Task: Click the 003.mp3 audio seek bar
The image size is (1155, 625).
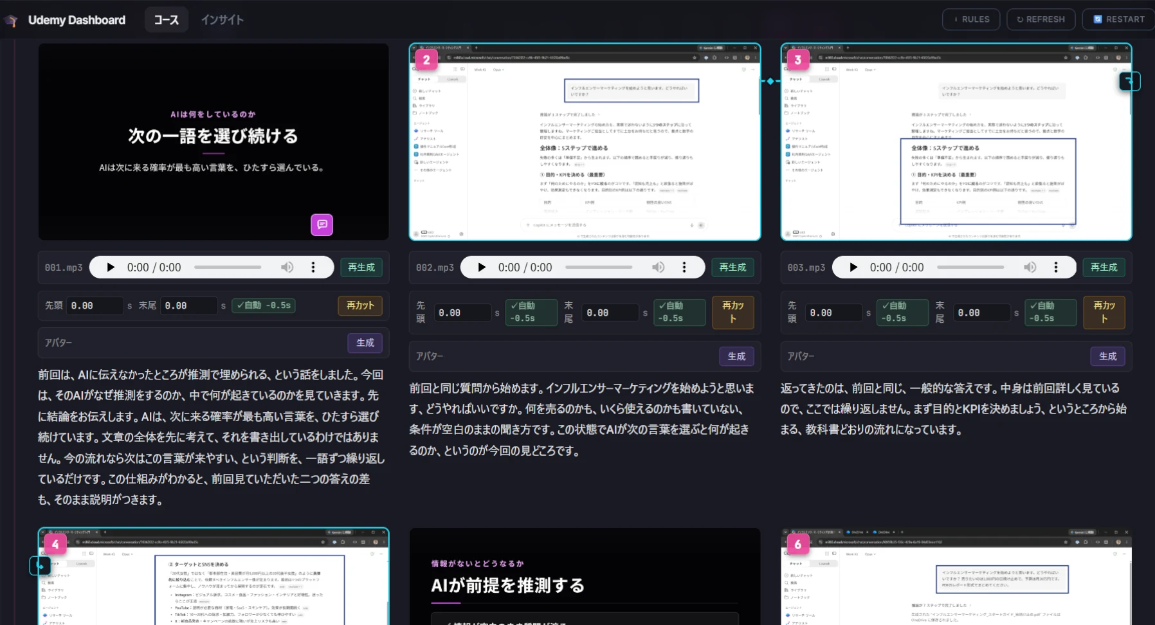Action: pyautogui.click(x=970, y=267)
